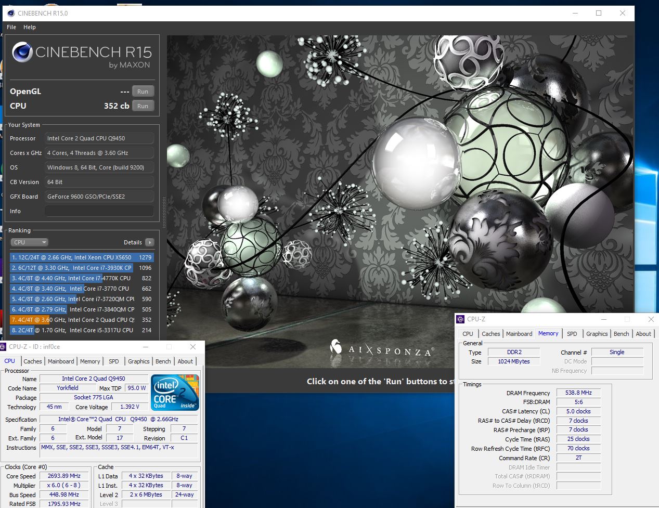Click the memory Size field 1024 MBytes
Viewport: 659px width, 508px height.
(514, 361)
